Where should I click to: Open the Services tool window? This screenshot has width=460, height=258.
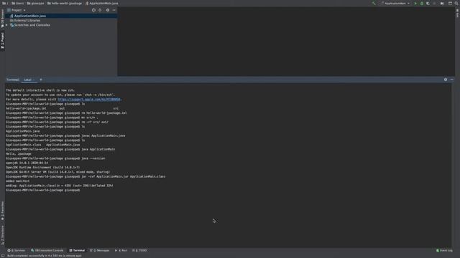(17, 250)
